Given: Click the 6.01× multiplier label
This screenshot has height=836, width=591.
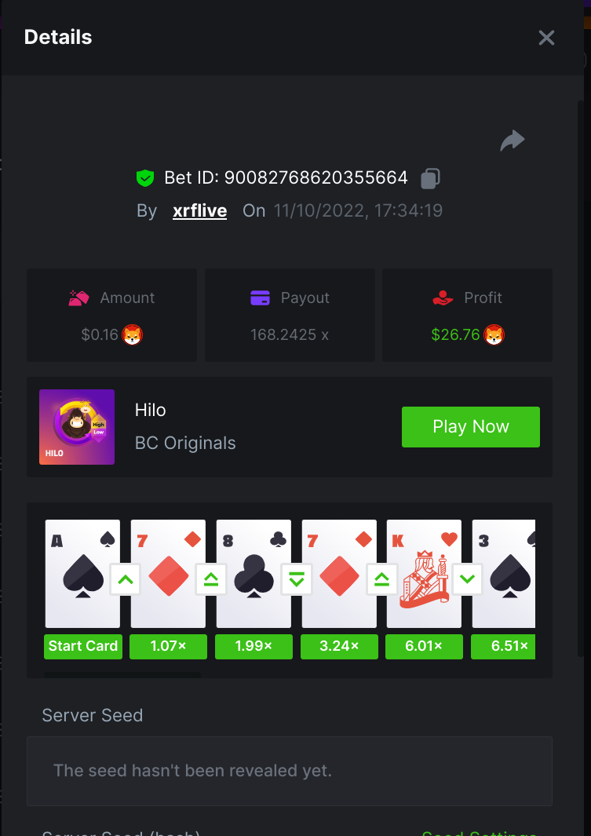Looking at the screenshot, I should click(424, 646).
